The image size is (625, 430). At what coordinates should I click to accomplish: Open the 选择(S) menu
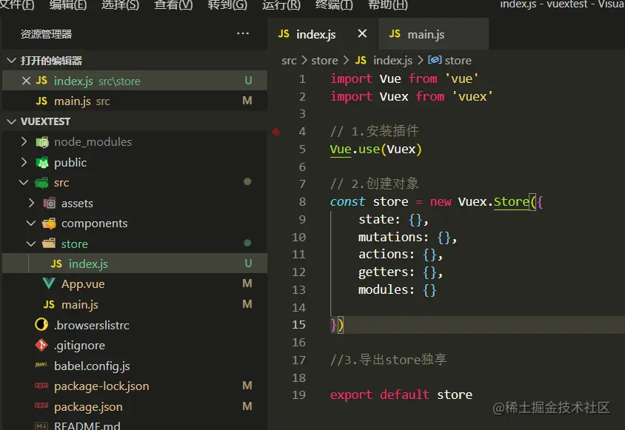pos(120,4)
